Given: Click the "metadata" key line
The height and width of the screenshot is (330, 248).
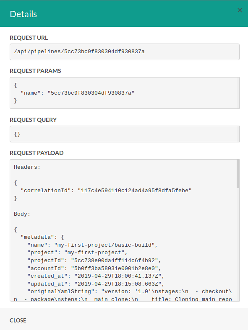Looking at the screenshot, I should [42, 237].
